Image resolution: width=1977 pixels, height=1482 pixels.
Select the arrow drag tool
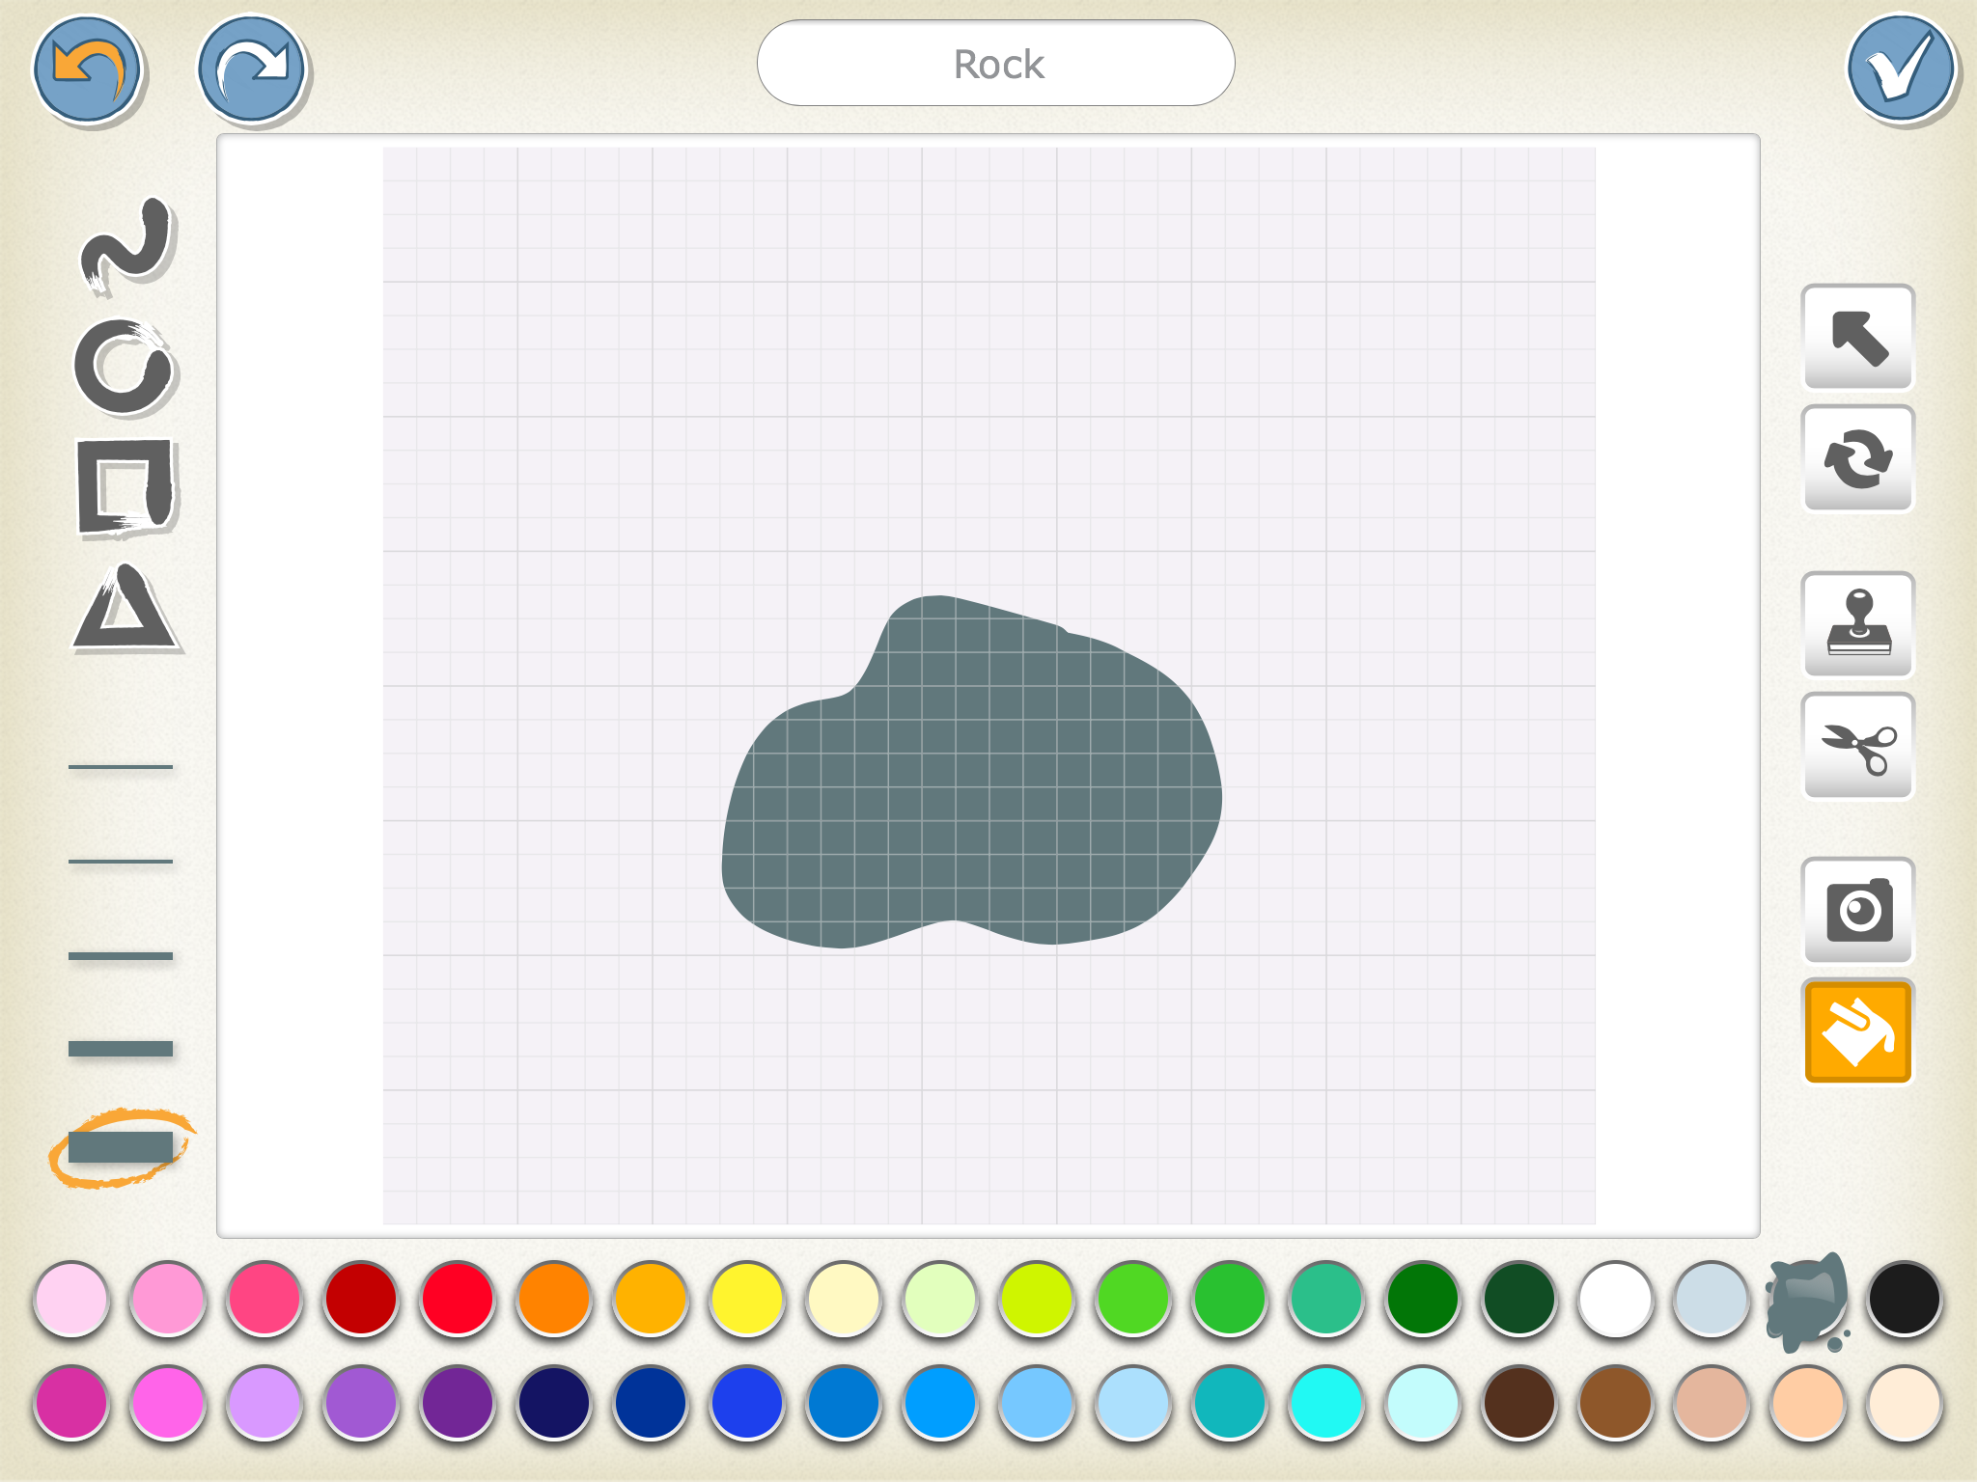pos(1858,338)
